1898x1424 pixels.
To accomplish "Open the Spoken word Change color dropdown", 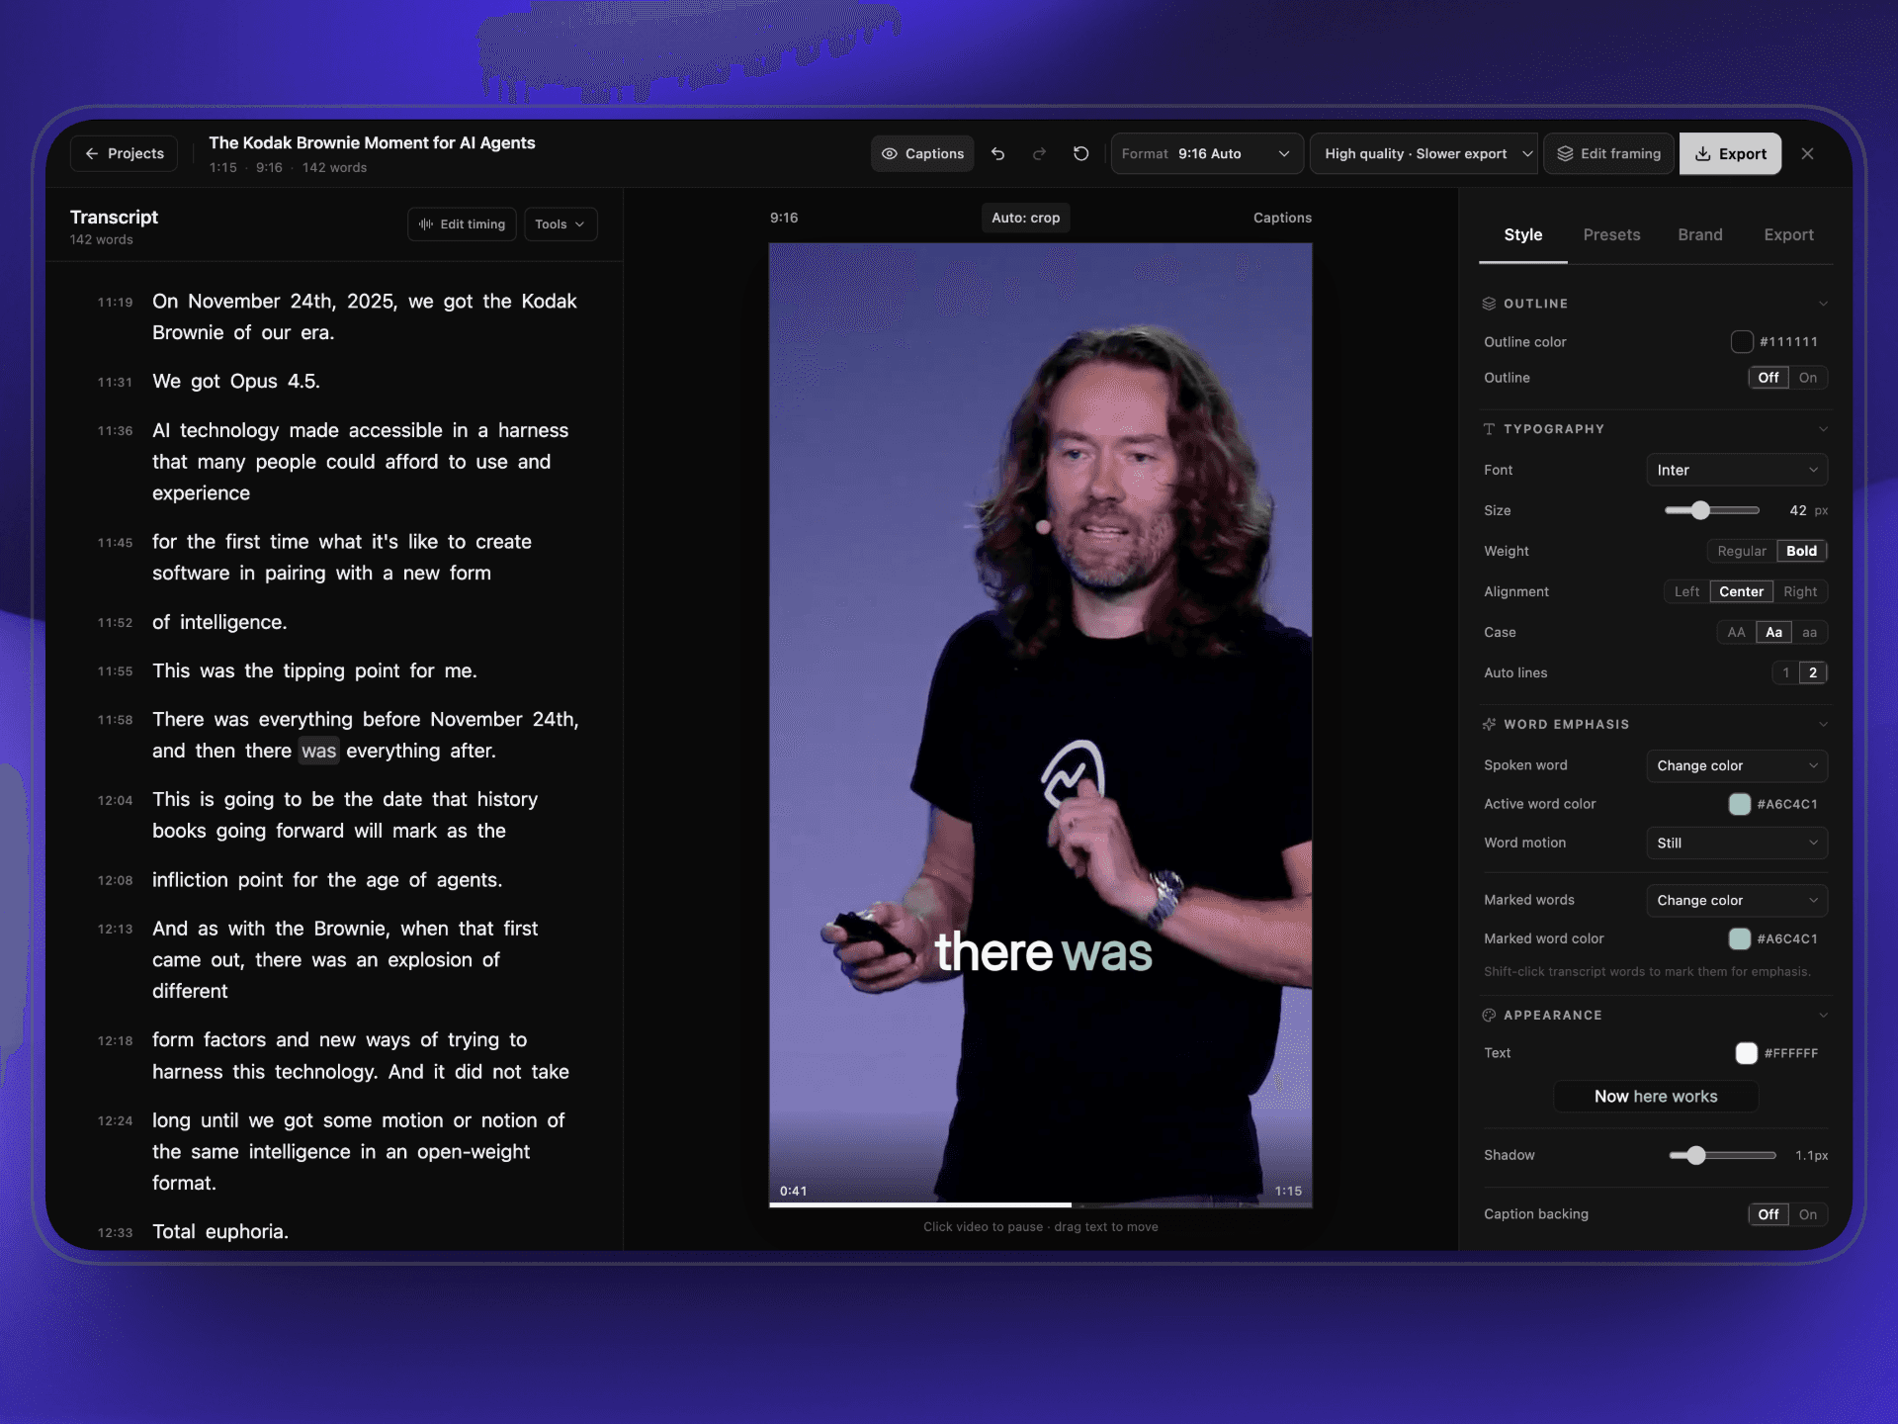I will click(x=1737, y=766).
